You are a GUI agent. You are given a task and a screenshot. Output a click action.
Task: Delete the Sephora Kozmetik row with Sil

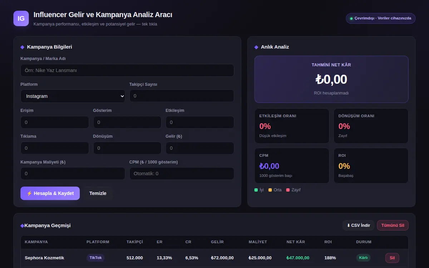[392, 258]
